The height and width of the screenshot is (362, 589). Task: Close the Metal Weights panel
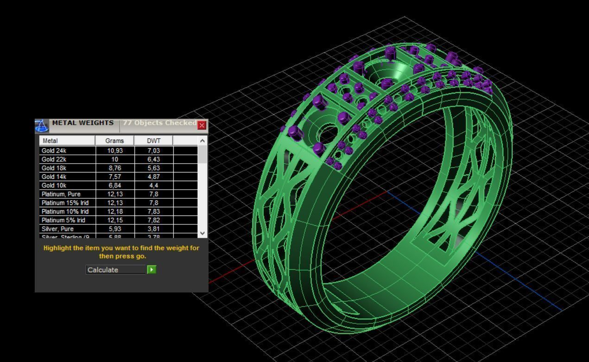pyautogui.click(x=202, y=126)
